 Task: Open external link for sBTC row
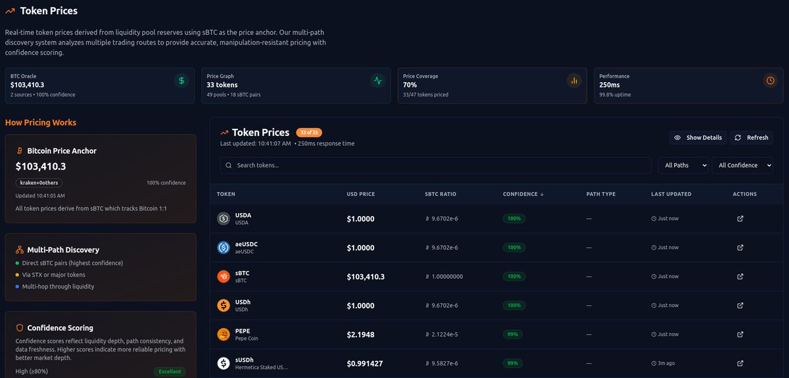pyautogui.click(x=740, y=277)
